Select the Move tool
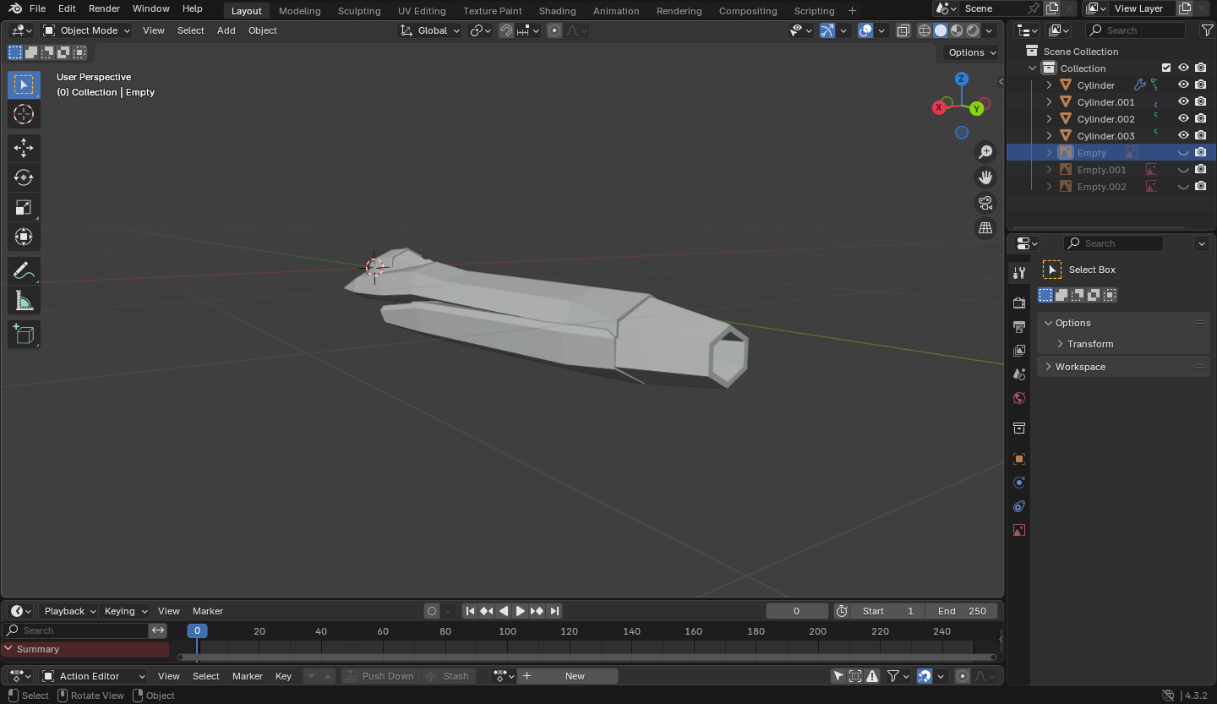 (x=24, y=148)
